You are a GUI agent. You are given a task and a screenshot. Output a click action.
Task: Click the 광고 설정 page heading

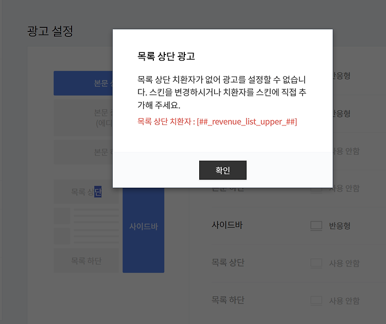coord(50,31)
